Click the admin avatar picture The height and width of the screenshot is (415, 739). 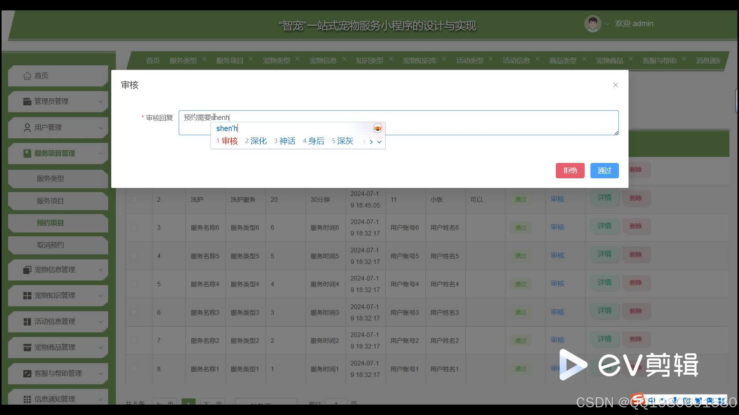pyautogui.click(x=592, y=24)
